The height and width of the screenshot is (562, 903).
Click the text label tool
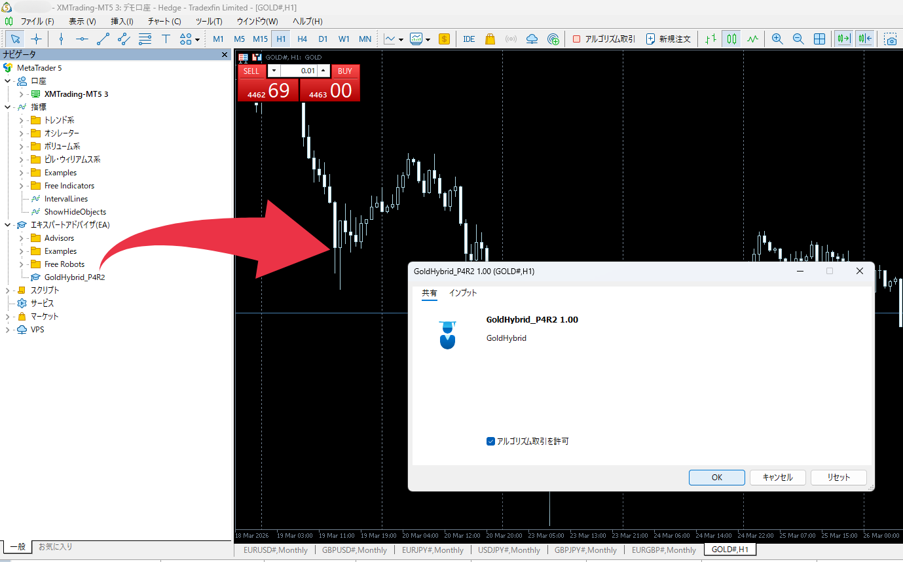point(166,39)
